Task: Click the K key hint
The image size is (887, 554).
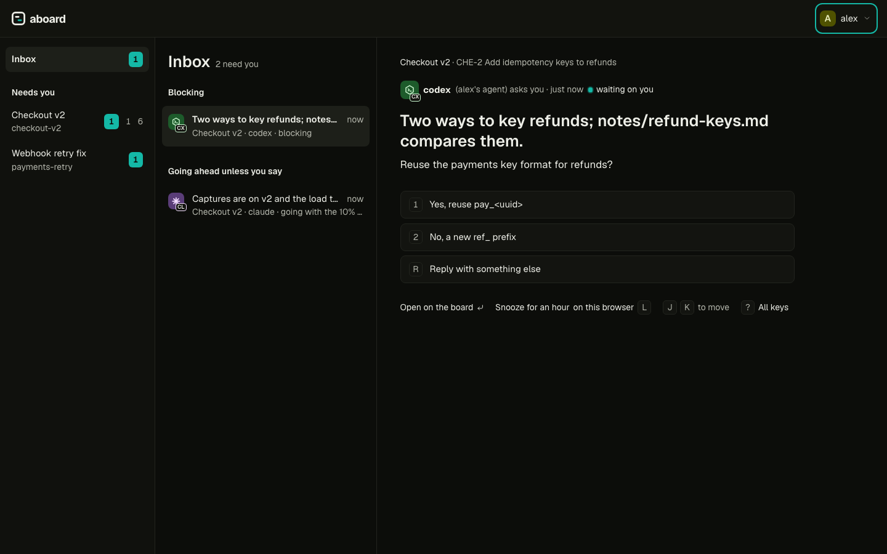Action: tap(687, 307)
